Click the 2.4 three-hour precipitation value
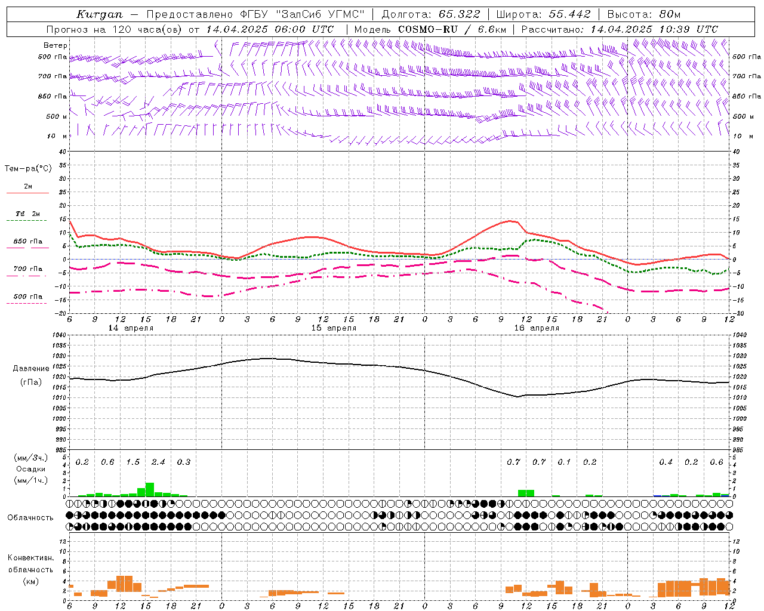This screenshot has width=764, height=611. click(158, 462)
